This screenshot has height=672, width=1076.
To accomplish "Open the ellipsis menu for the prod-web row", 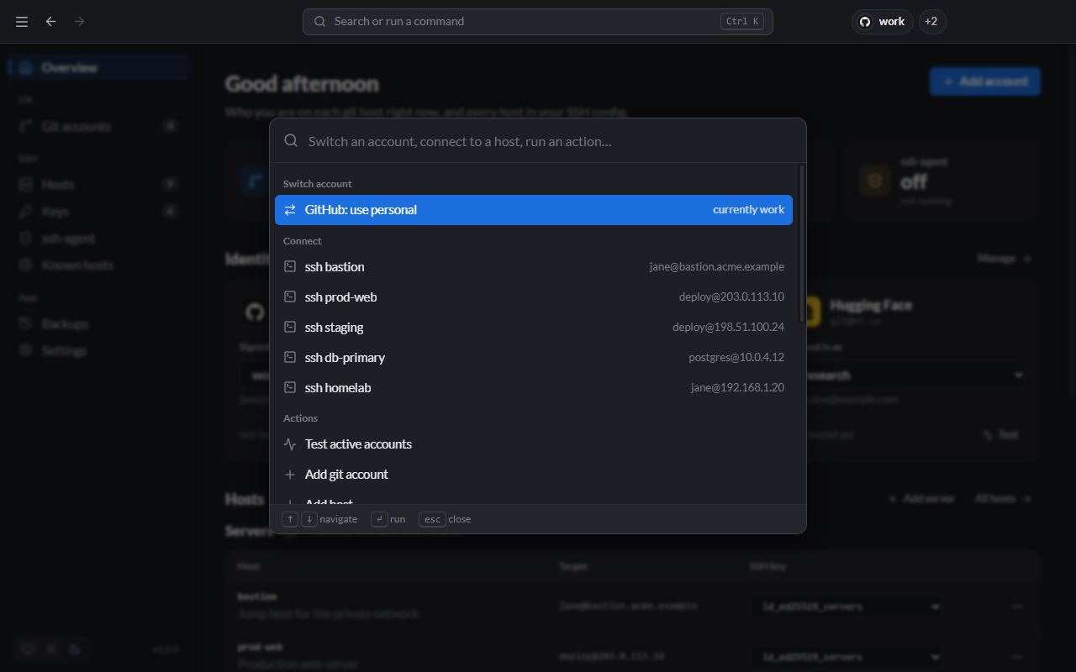I will 1016,656.
